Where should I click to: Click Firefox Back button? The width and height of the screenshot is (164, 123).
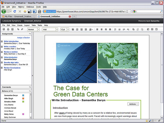click(4, 11)
